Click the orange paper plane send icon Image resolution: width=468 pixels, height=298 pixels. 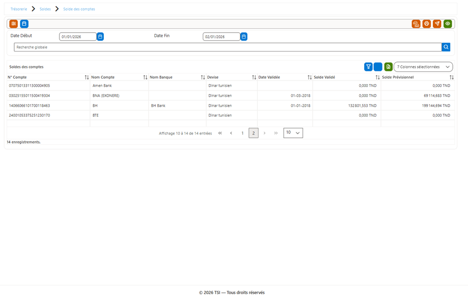point(437,24)
